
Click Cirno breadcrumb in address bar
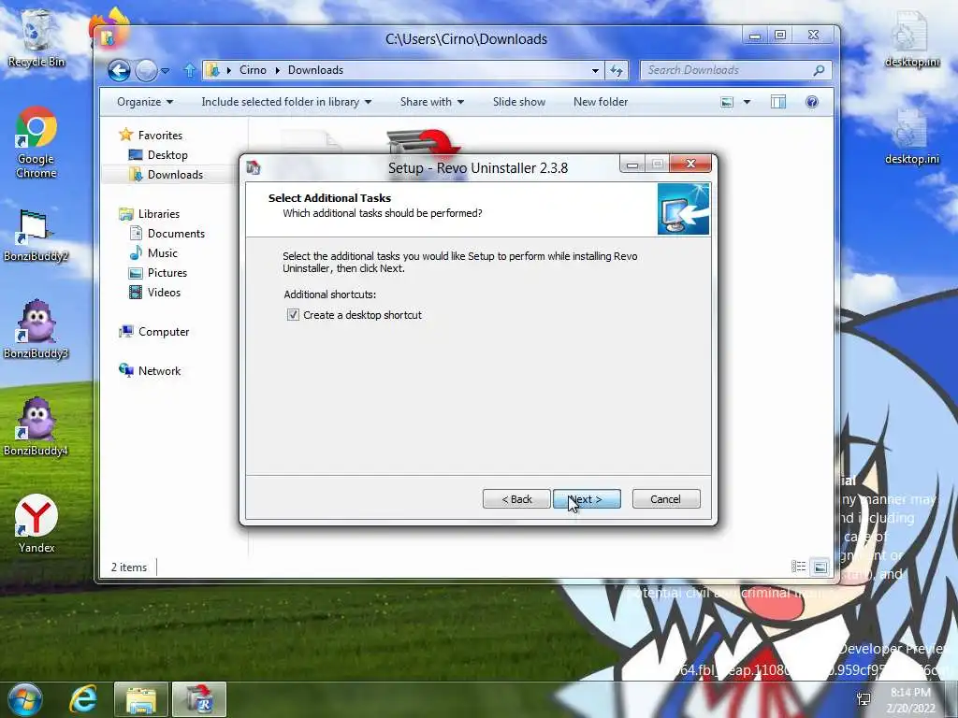[x=253, y=70]
